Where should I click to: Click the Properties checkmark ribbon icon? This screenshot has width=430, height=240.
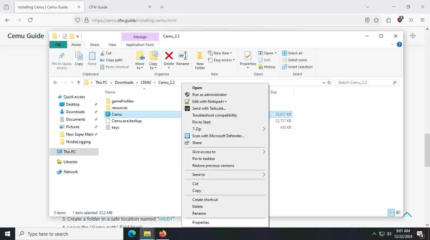click(248, 56)
